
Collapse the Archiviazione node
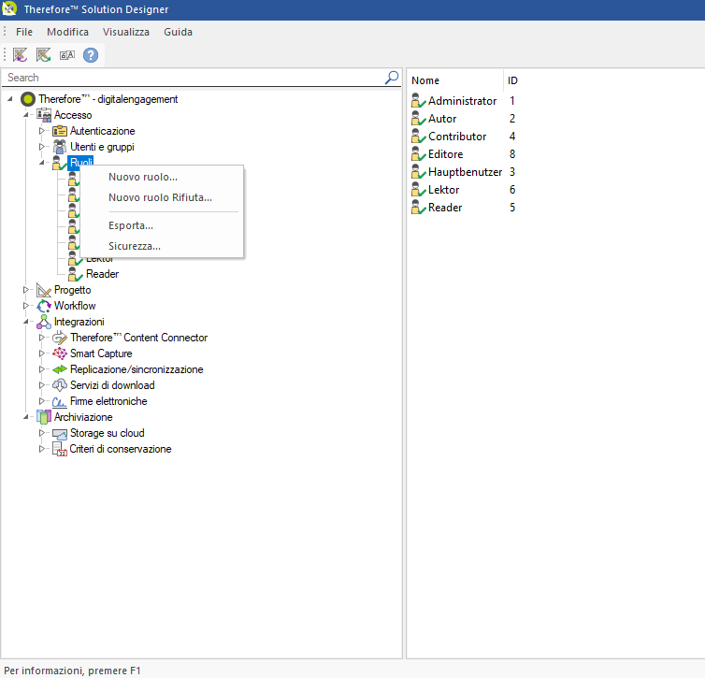pos(26,417)
